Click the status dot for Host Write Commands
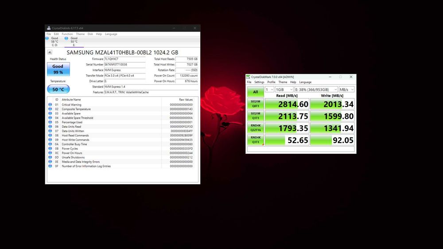The width and height of the screenshot is (443, 249). pyautogui.click(x=50, y=140)
